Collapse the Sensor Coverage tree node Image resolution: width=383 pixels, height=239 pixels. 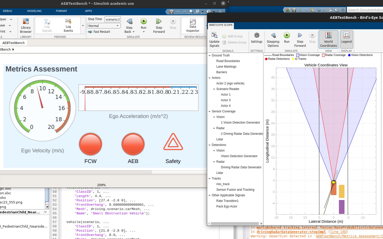[x=210, y=111]
